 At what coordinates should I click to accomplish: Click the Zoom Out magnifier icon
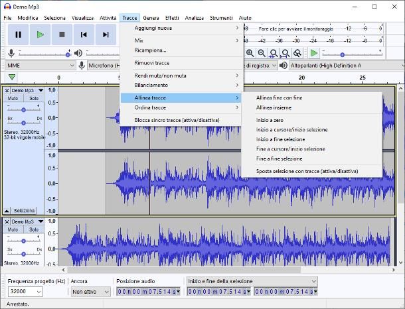tap(262, 53)
